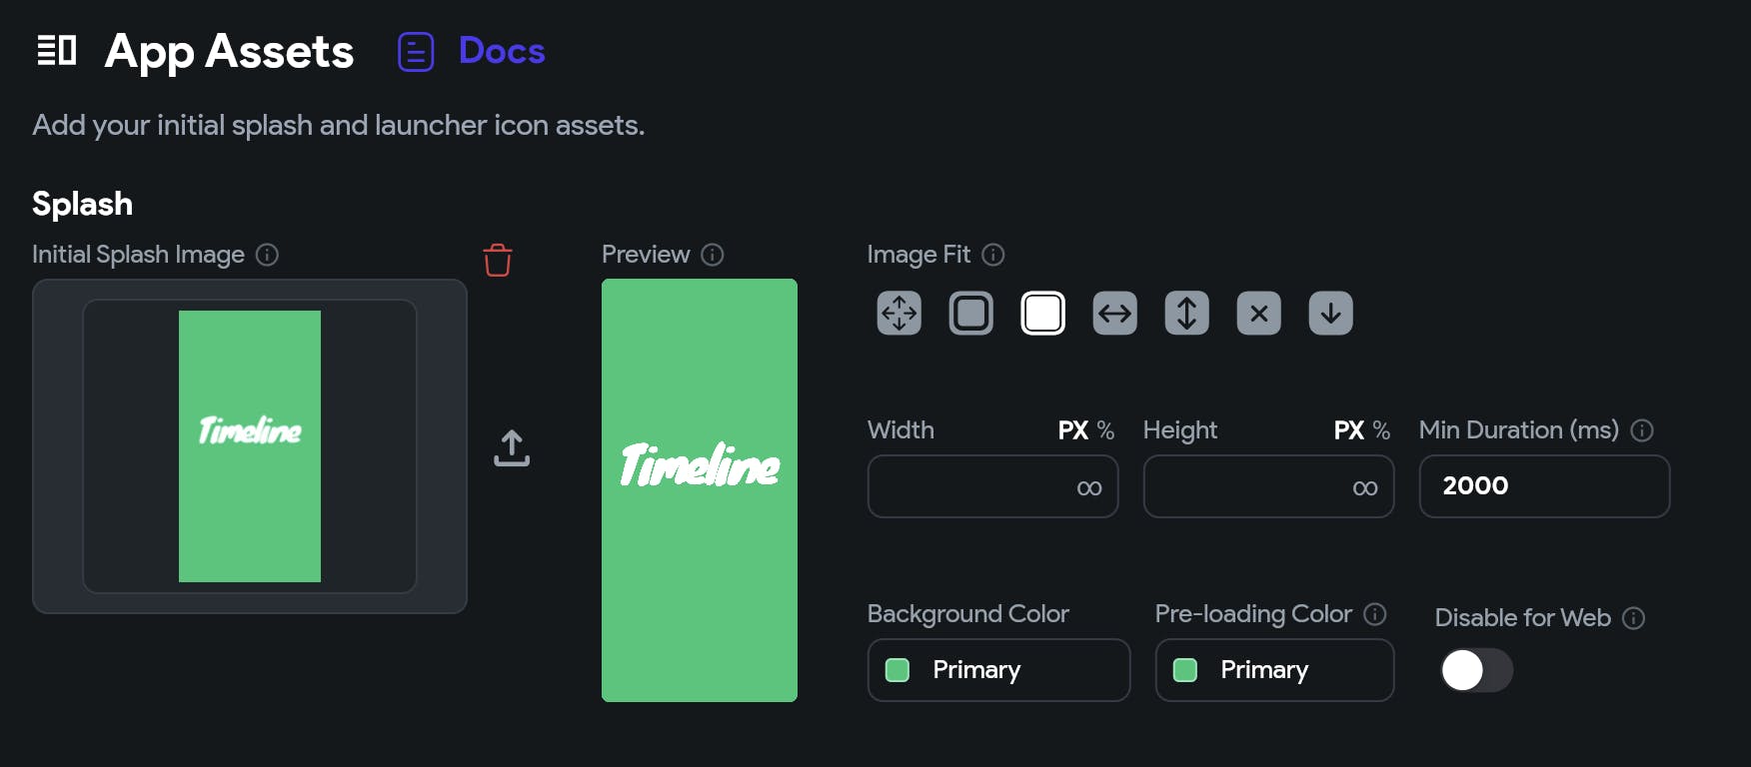Click the Initial Splash Image thumbnail

[250, 446]
